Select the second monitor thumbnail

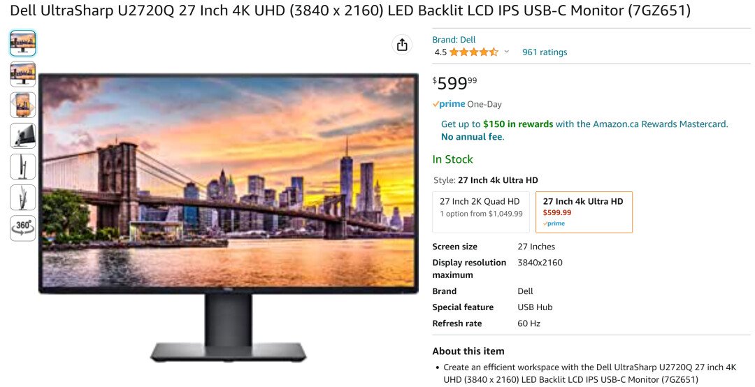pyautogui.click(x=22, y=74)
